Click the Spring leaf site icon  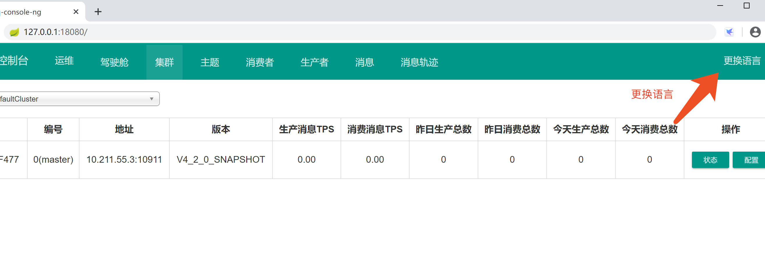[14, 32]
